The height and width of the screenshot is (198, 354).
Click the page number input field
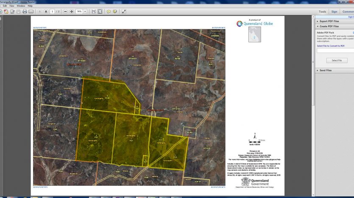click(x=52, y=11)
